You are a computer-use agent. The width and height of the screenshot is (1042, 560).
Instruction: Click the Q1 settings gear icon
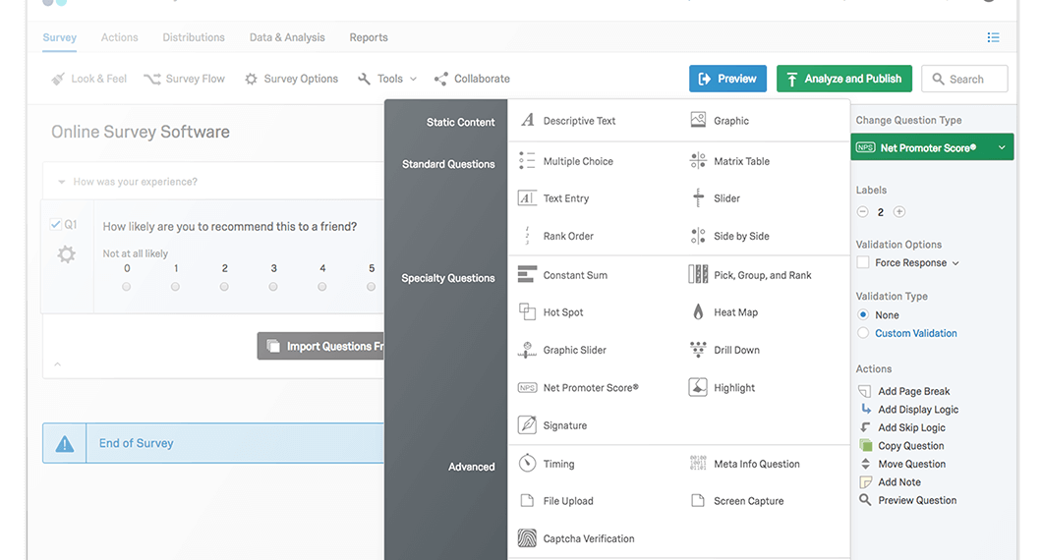click(66, 254)
